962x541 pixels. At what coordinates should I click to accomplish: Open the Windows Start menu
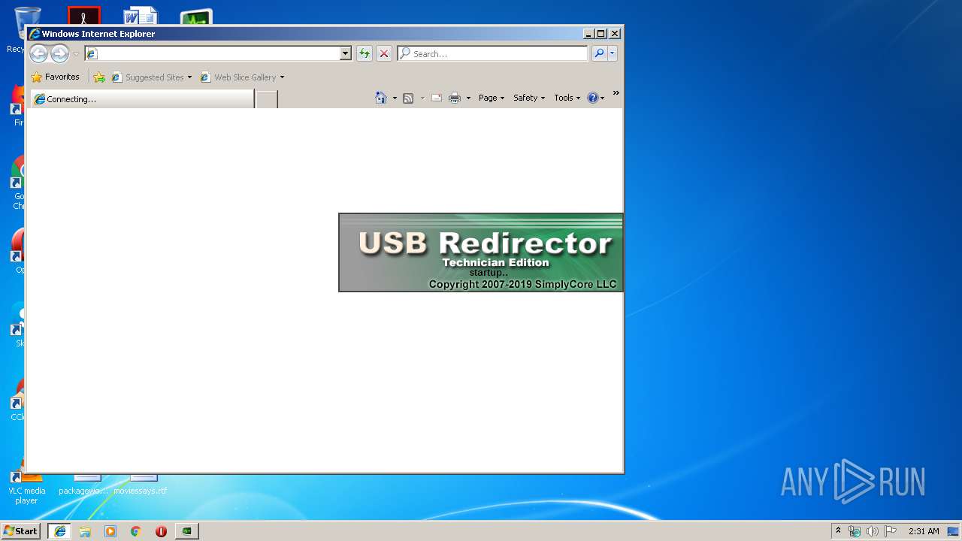tap(21, 530)
